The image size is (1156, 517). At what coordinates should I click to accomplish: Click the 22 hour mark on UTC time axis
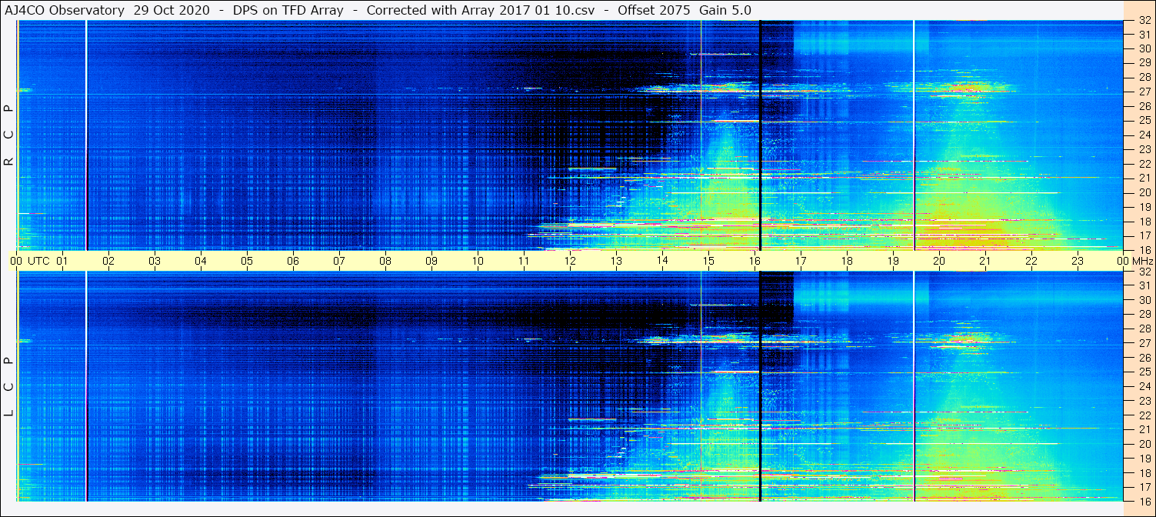[x=1031, y=261]
